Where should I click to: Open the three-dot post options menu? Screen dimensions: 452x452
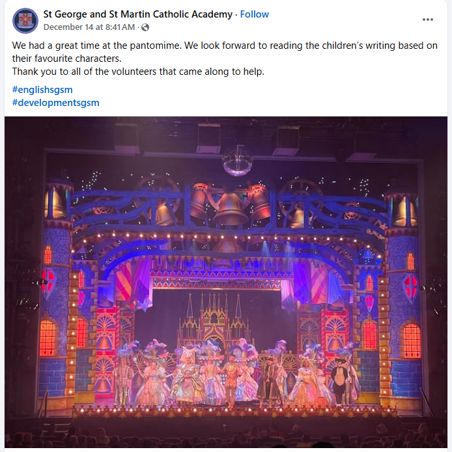click(x=427, y=20)
